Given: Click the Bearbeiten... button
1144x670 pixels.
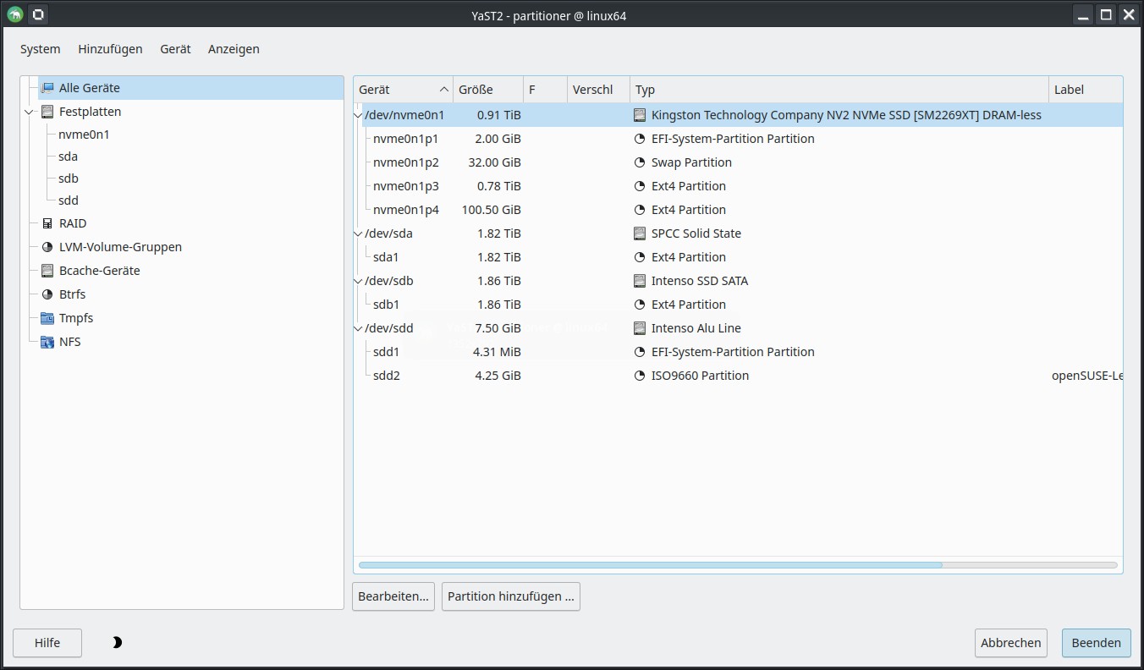Looking at the screenshot, I should [393, 596].
